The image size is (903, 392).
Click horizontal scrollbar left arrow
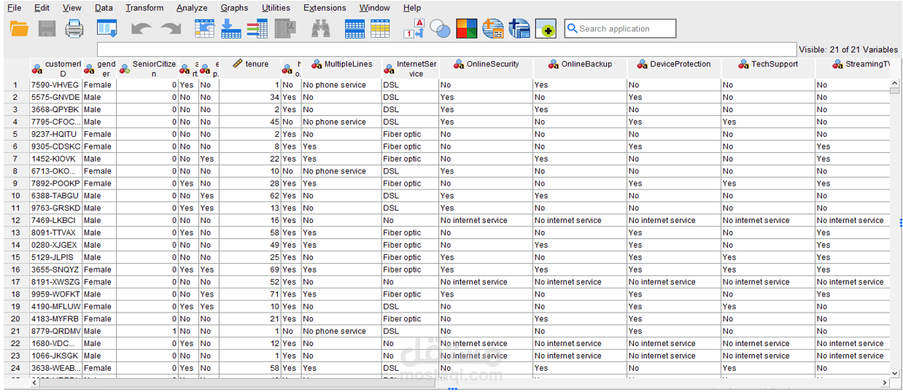34,383
